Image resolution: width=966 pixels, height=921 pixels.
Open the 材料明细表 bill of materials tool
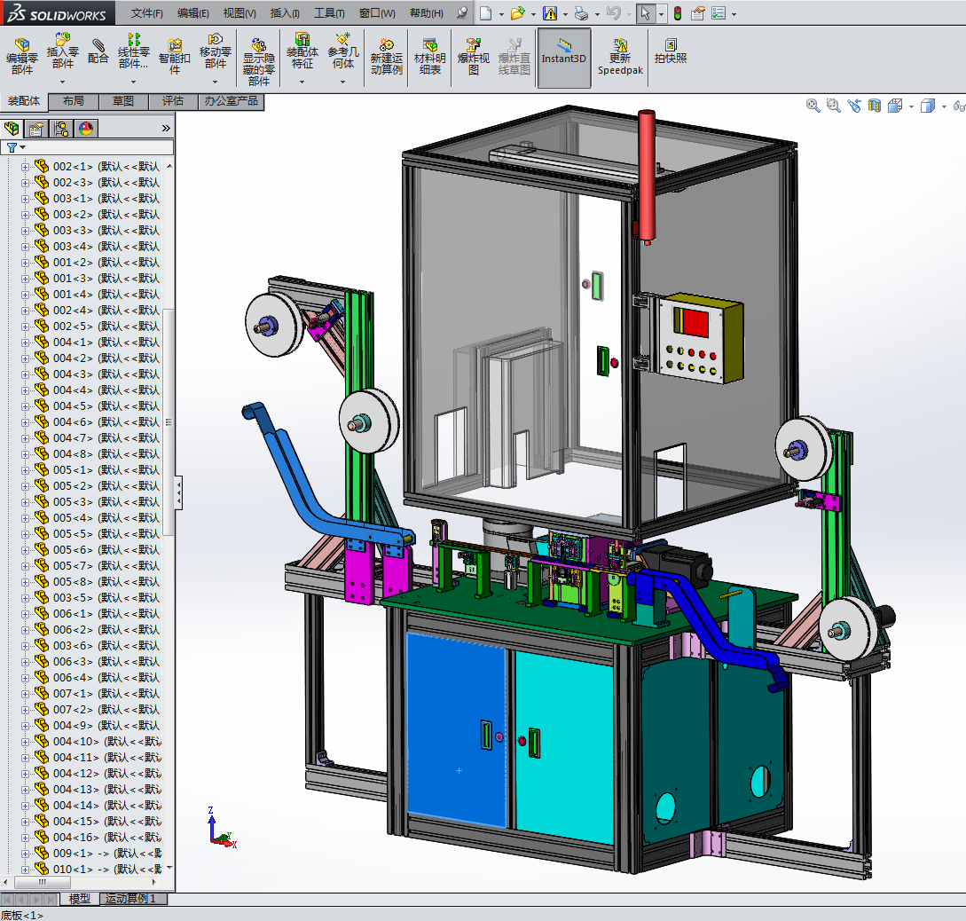coord(430,55)
